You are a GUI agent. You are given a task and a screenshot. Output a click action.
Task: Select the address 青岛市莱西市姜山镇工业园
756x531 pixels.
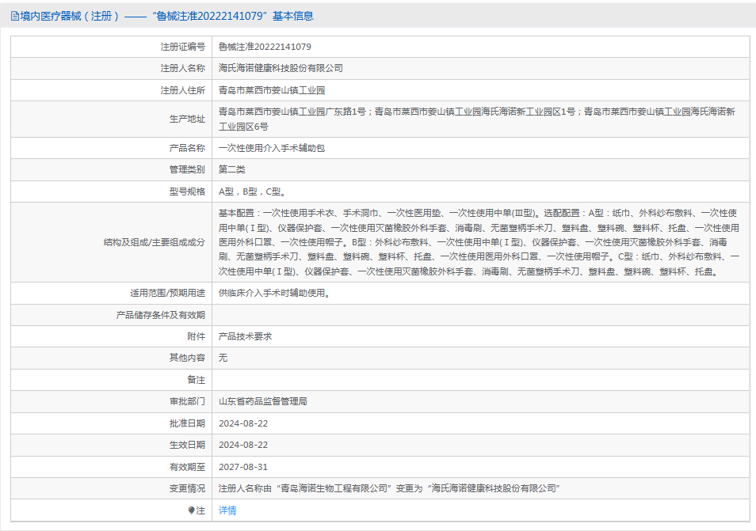[x=272, y=90]
